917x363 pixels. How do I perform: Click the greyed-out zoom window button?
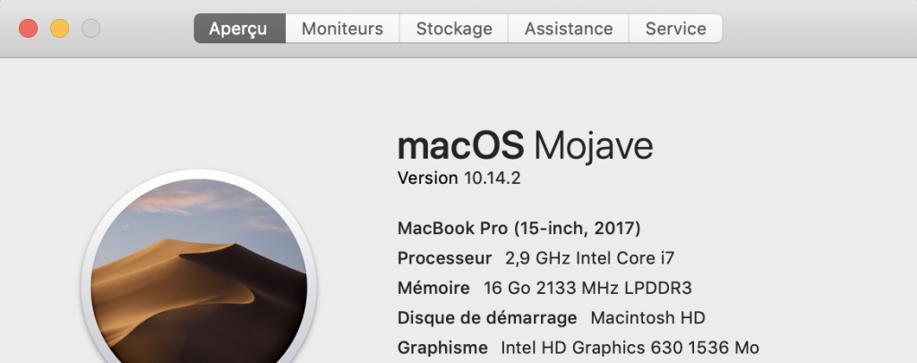[90, 29]
